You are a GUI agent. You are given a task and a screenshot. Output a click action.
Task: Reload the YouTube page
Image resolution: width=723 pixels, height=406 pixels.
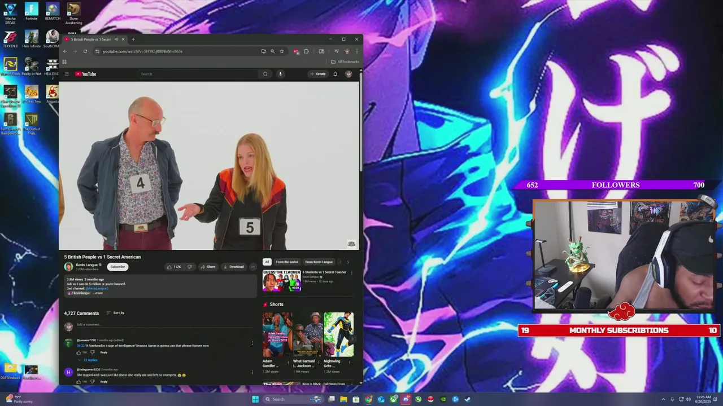[x=85, y=51]
